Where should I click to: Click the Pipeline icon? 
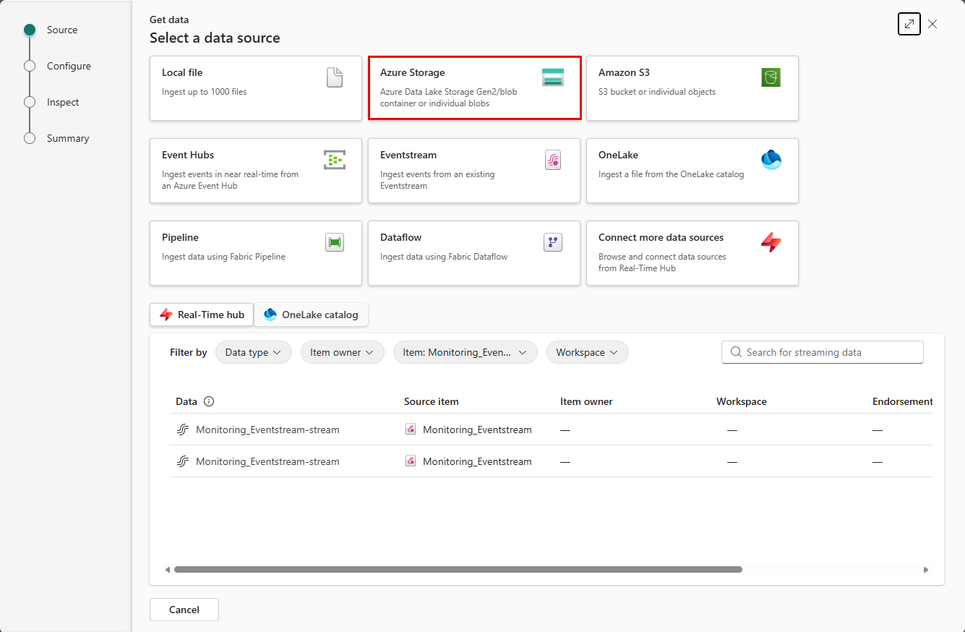tap(335, 242)
